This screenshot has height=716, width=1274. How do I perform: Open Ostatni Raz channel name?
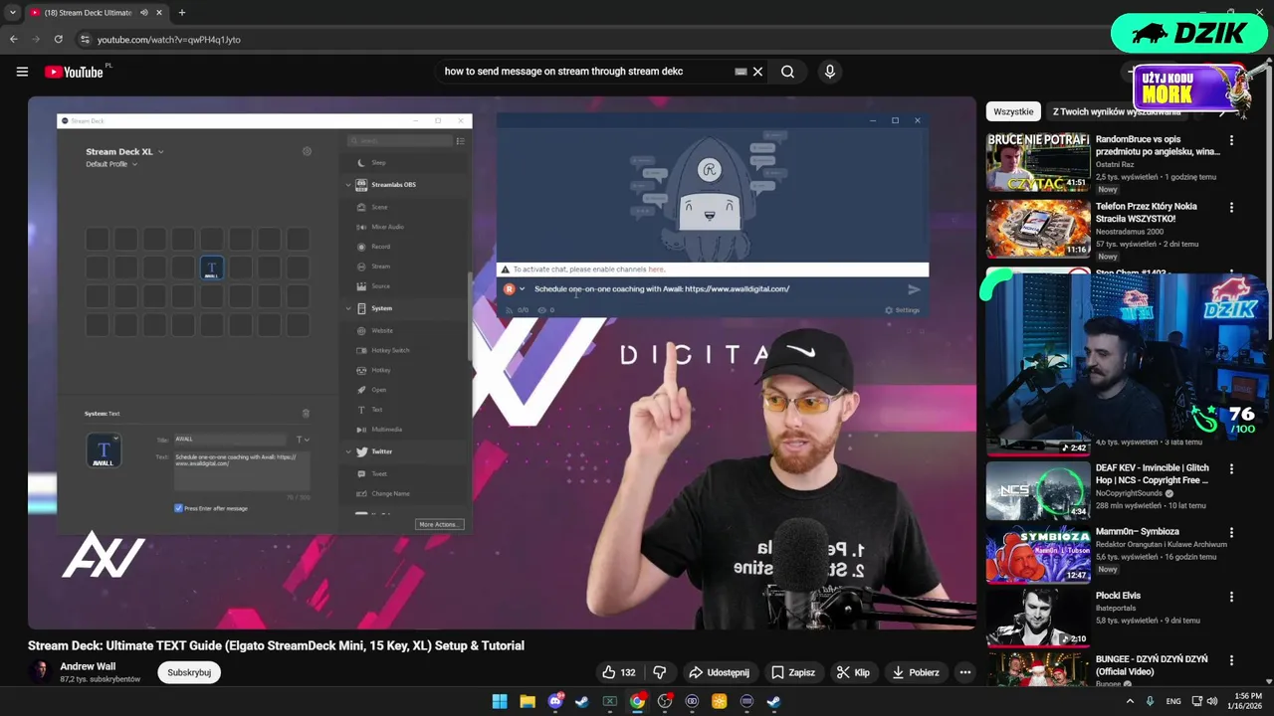[x=1115, y=164]
